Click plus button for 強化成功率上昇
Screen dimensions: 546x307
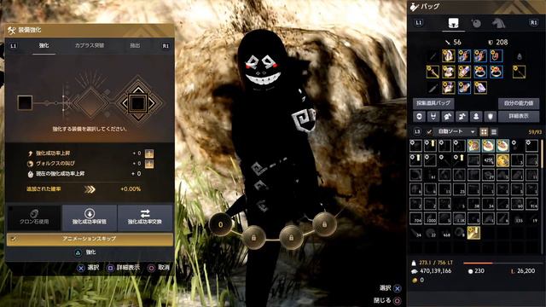(149, 153)
